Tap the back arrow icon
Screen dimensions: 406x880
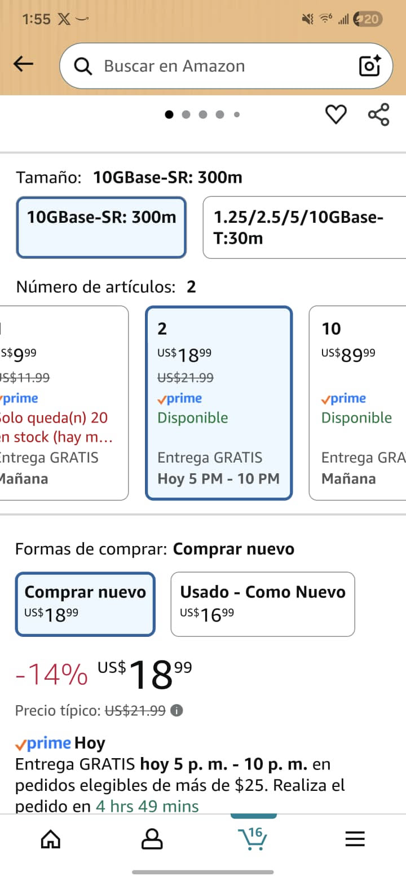click(x=23, y=65)
